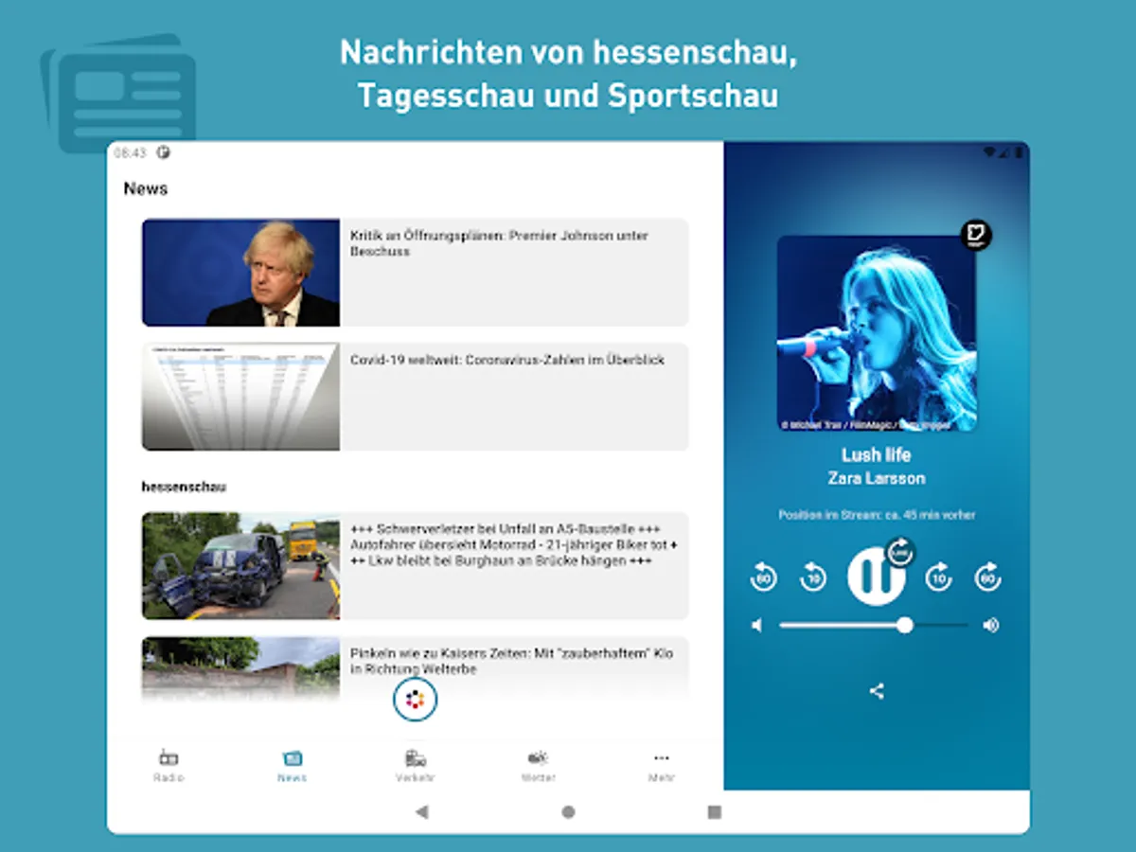Open Pinkeln wie zu Kaisers Zeiten article
This screenshot has height=852, width=1136.
click(512, 662)
